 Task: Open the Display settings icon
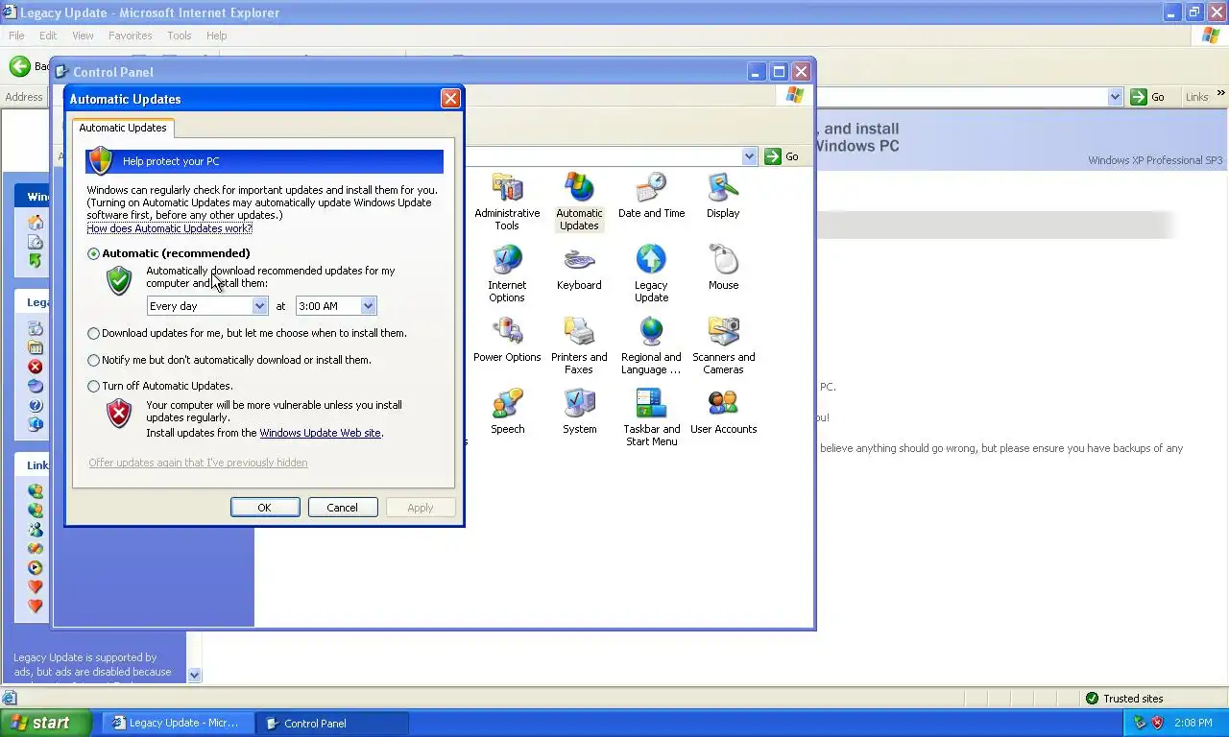(x=723, y=196)
